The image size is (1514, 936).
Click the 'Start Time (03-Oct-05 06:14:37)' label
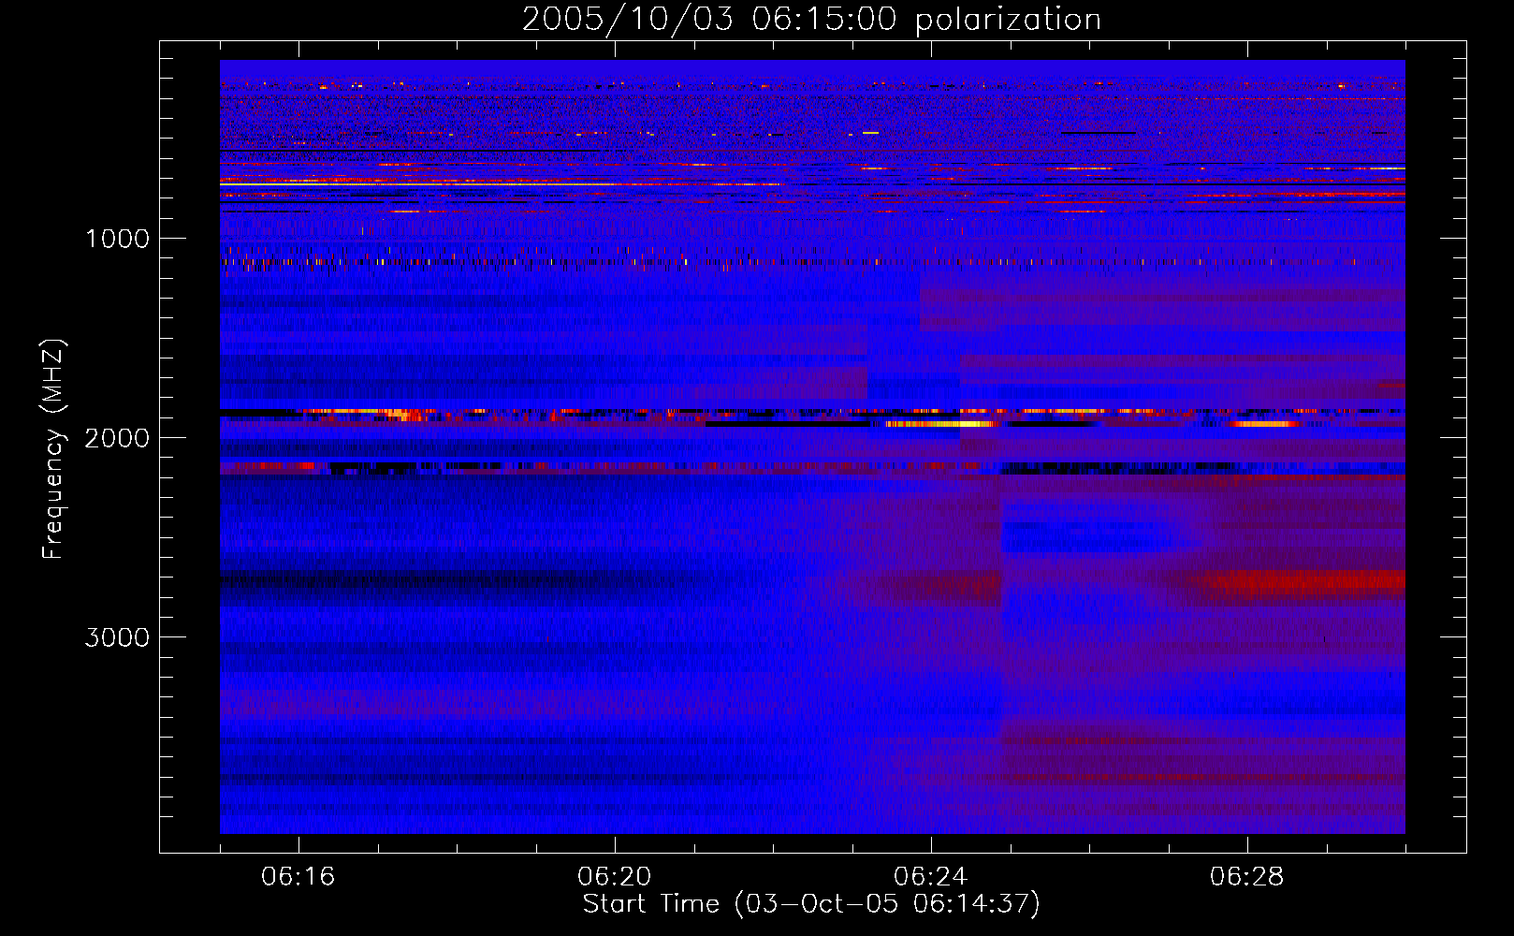811,904
